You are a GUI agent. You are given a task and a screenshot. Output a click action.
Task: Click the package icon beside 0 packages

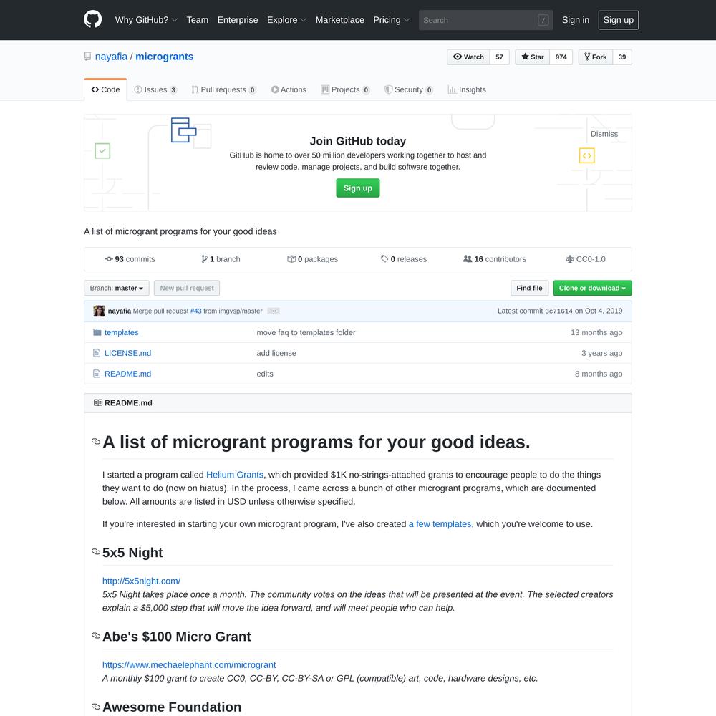[291, 259]
